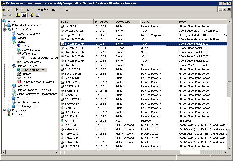Viewport: 233px width, 161px height.
Task: Click the switch icon for Upstairs router
Action: [x=62, y=31]
